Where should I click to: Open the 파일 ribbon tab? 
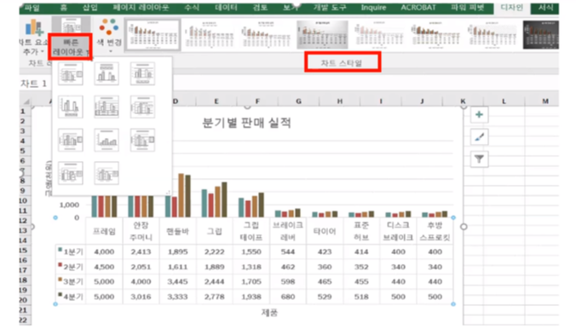coord(32,8)
